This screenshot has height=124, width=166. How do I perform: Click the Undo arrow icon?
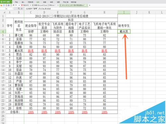(x=14, y=5)
